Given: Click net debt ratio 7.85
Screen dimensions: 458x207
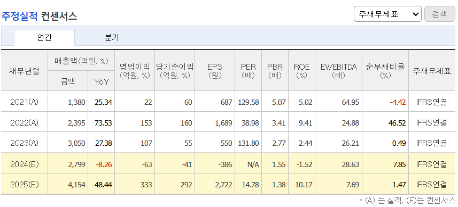Looking at the screenshot, I should (x=399, y=164).
